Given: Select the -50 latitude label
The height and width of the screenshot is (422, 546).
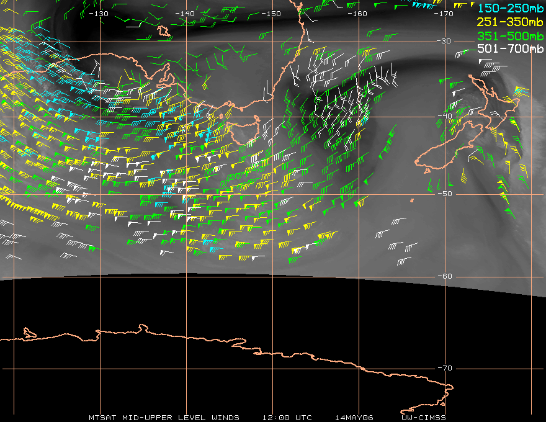Looking at the screenshot, I should click(445, 194).
